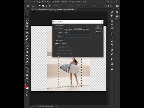Select the Frame tool
This screenshot has height=108, width=144.
[27, 29]
